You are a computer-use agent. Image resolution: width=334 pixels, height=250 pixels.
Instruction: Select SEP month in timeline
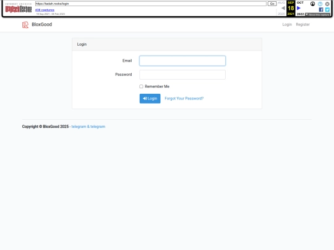pyautogui.click(x=291, y=2)
